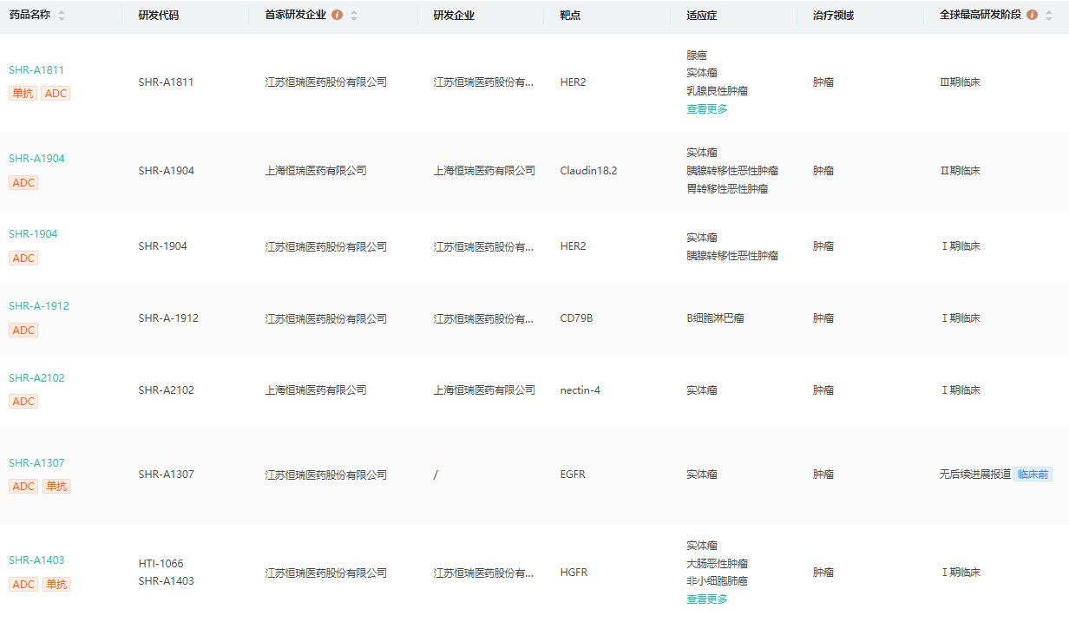The width and height of the screenshot is (1069, 622).
Task: Click 无后续进展报道 stage text
Action: pyautogui.click(x=975, y=475)
